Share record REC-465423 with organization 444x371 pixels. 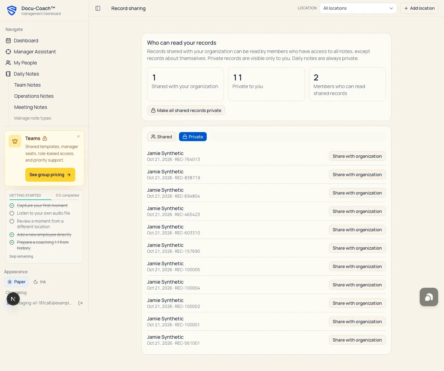click(x=357, y=212)
